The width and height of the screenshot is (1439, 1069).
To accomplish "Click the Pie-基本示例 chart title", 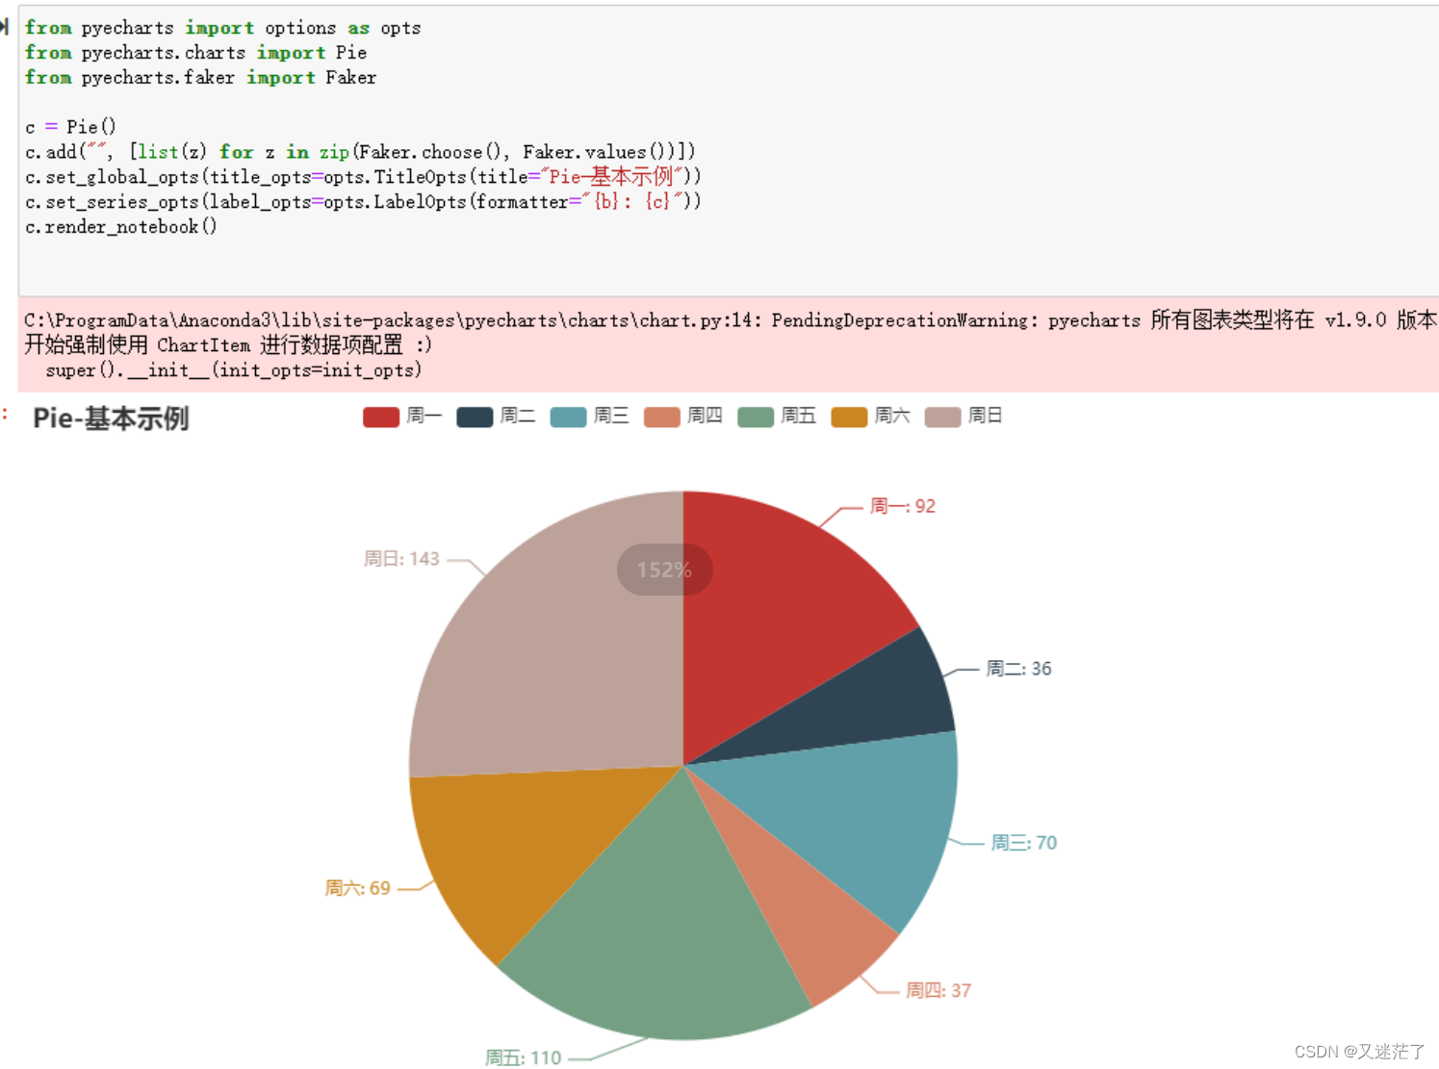I will click(110, 419).
